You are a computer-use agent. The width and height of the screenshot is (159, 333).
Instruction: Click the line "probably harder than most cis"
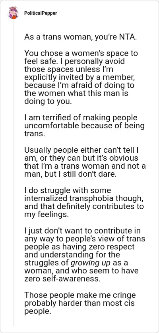79,303
